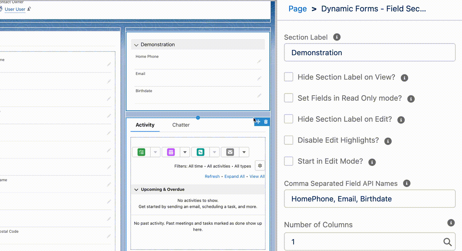Open the search icon in Number of Columns
This screenshot has width=462, height=251.
coord(448,242)
